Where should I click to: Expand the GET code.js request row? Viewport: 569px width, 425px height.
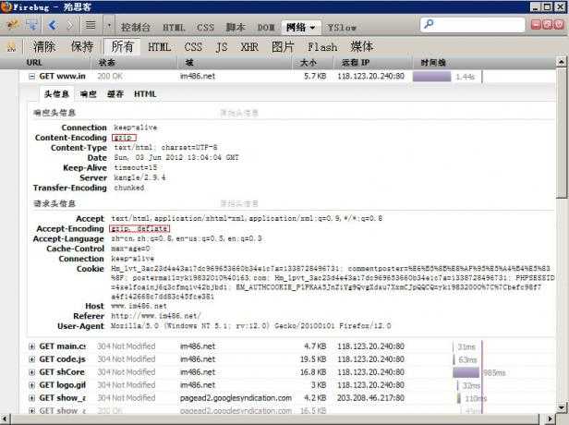[x=32, y=359]
